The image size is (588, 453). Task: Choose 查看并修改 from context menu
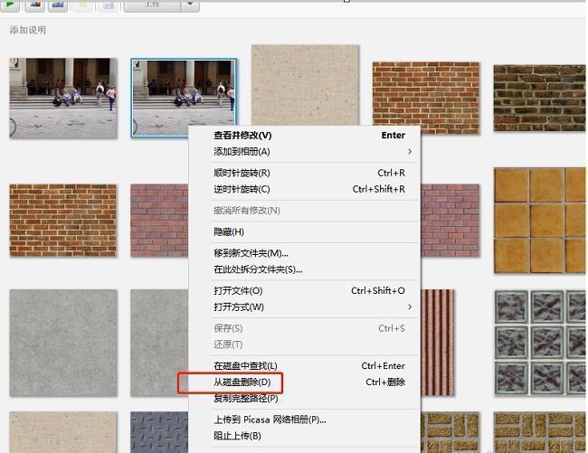tap(242, 136)
